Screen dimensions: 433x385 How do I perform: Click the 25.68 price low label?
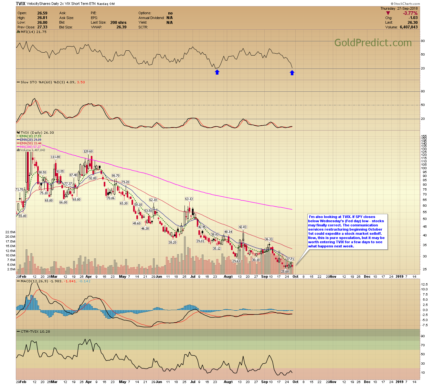point(285,272)
